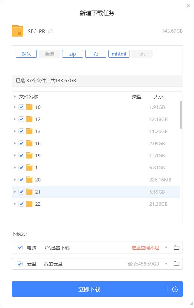The height and width of the screenshot is (308, 194).
Task: Click the folder icon of row 13
Action: 29,131
